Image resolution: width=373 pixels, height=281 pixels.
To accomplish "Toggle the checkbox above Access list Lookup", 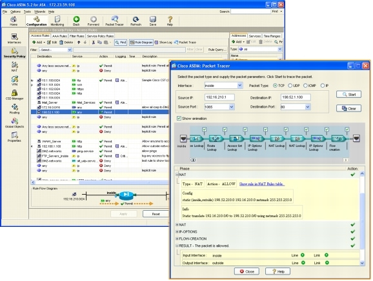I will click(245, 130).
